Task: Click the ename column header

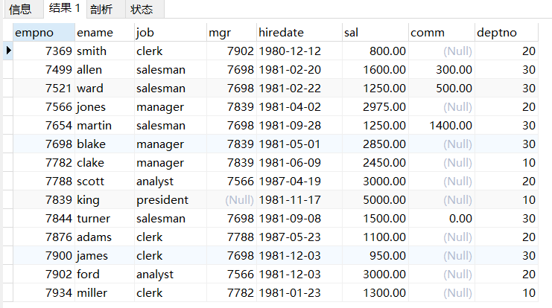Action: click(x=104, y=32)
